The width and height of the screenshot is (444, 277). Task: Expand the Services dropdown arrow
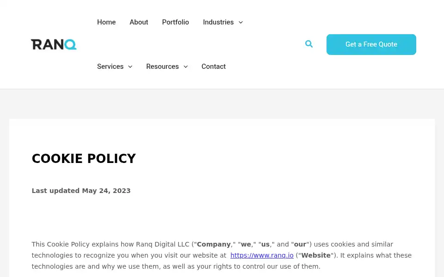coord(130,66)
